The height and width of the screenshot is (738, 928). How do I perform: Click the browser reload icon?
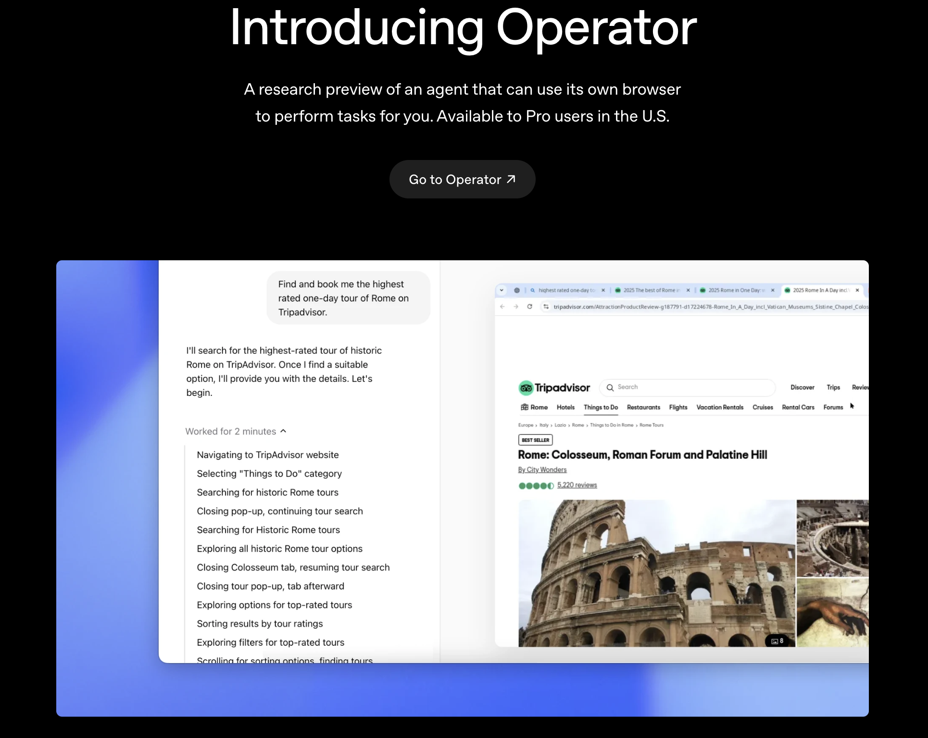coord(529,307)
